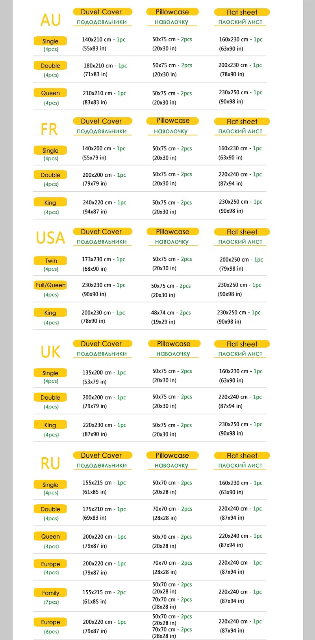315x640 pixels.
Task: Click the AU Duvet Cover column header
Action: [102, 12]
